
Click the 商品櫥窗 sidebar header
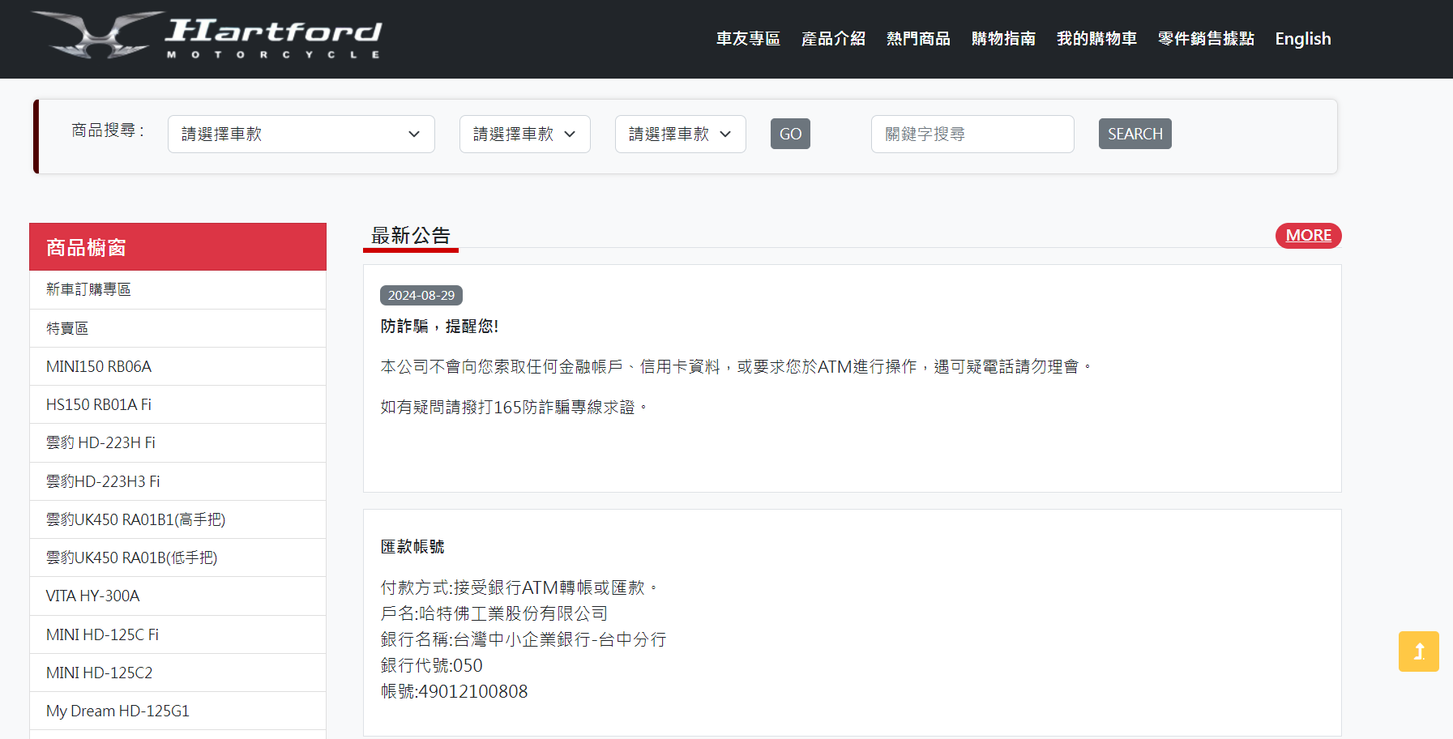(x=177, y=246)
